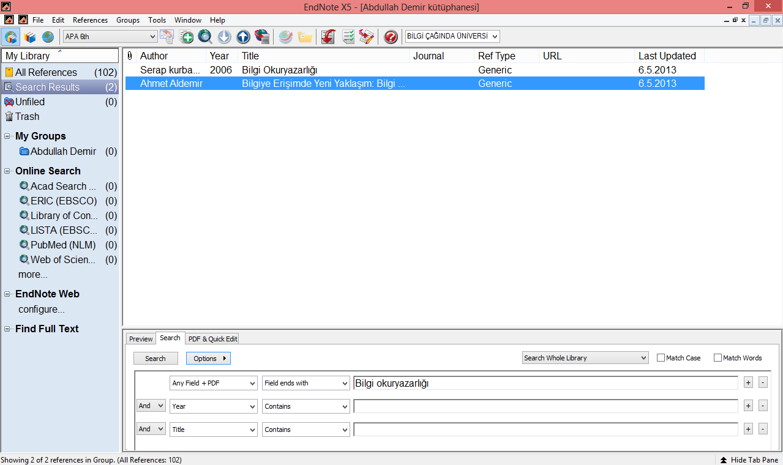Switch to Online Search mode globe icon

pyautogui.click(x=48, y=37)
